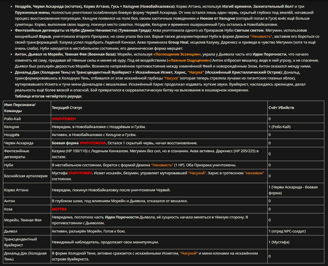Click the bold 'Пружинные мины' text
This screenshot has height=266, width=328.
click(x=32, y=12)
